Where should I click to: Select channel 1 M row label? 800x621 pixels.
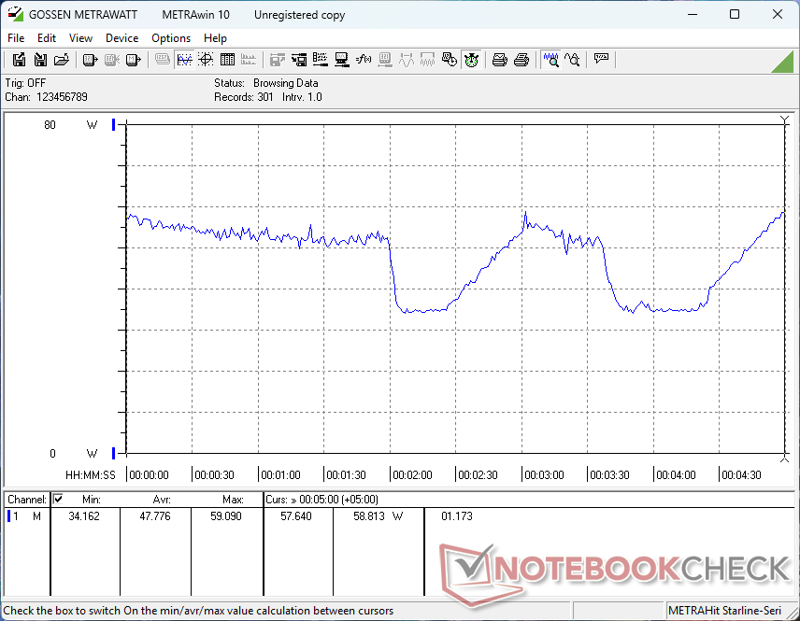27,516
